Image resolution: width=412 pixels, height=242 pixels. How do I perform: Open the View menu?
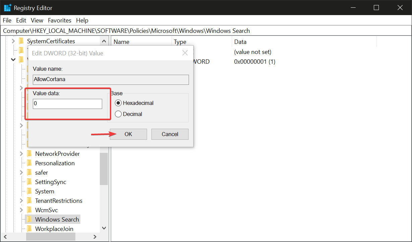37,20
